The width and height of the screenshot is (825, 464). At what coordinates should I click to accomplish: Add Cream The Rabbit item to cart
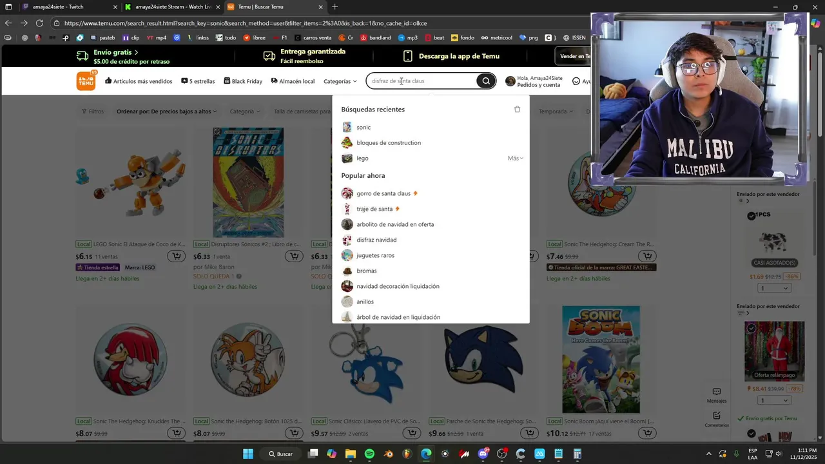tap(647, 256)
